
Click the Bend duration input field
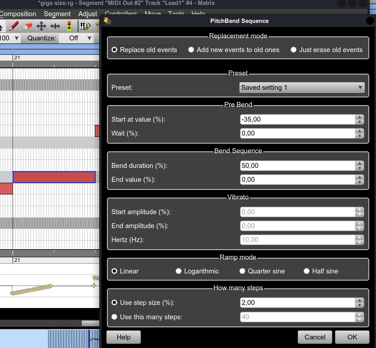[x=297, y=166]
